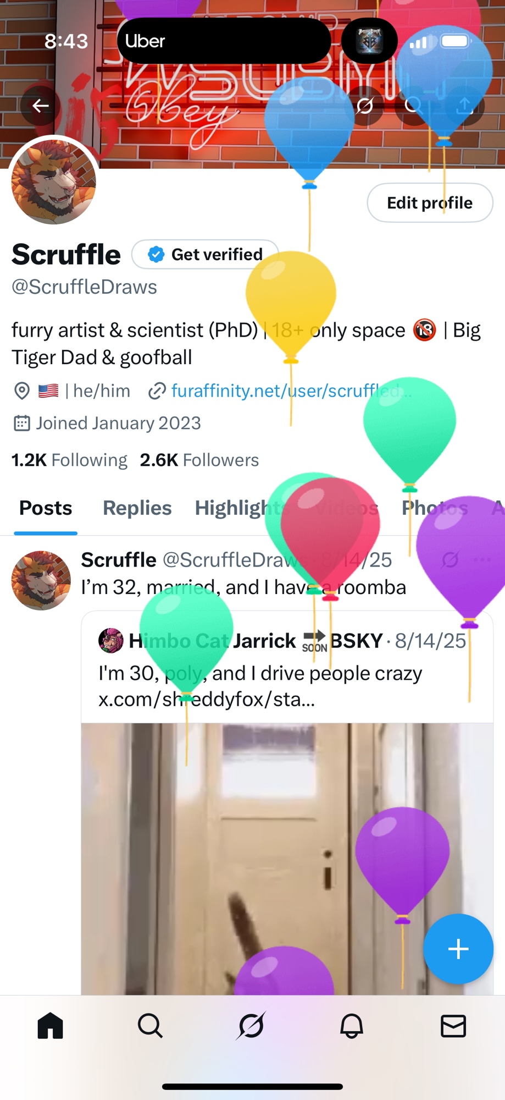Screen dimensions: 505x1100
Task: Tap the back arrow in the header
Action: tap(40, 106)
